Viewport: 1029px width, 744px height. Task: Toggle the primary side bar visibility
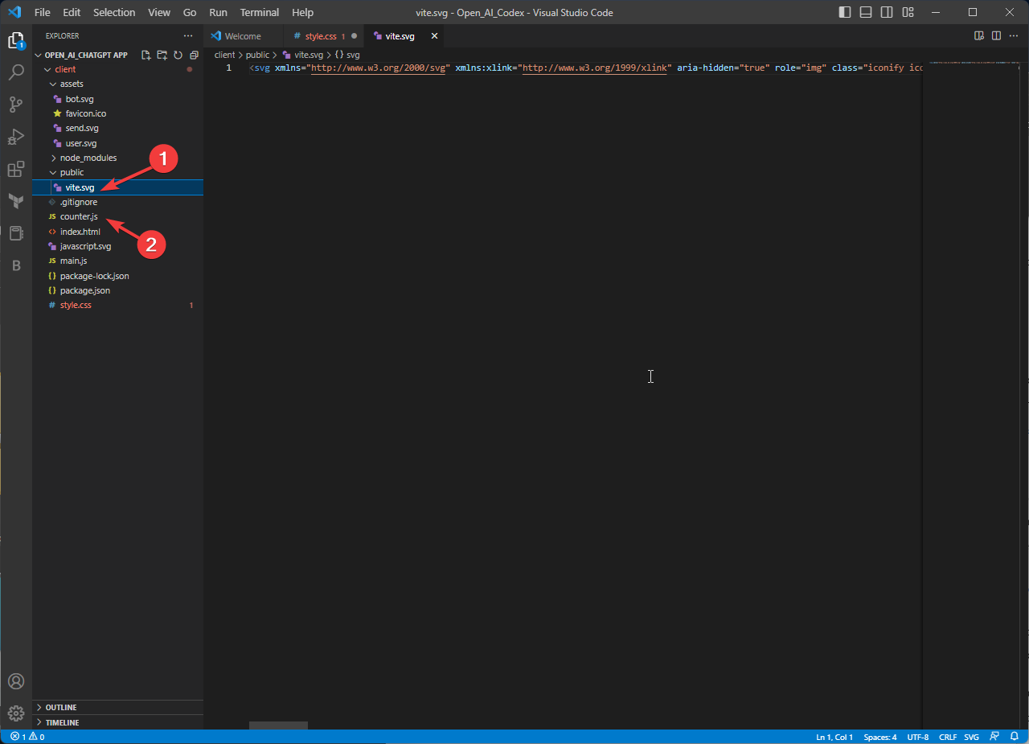[845, 12]
